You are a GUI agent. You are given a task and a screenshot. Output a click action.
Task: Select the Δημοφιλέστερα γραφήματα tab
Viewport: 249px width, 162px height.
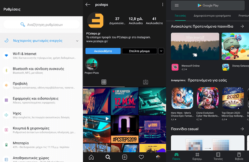click(212, 16)
